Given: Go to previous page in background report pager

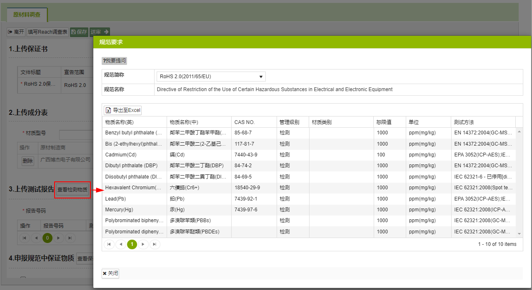Looking at the screenshot, I should click(x=36, y=238).
